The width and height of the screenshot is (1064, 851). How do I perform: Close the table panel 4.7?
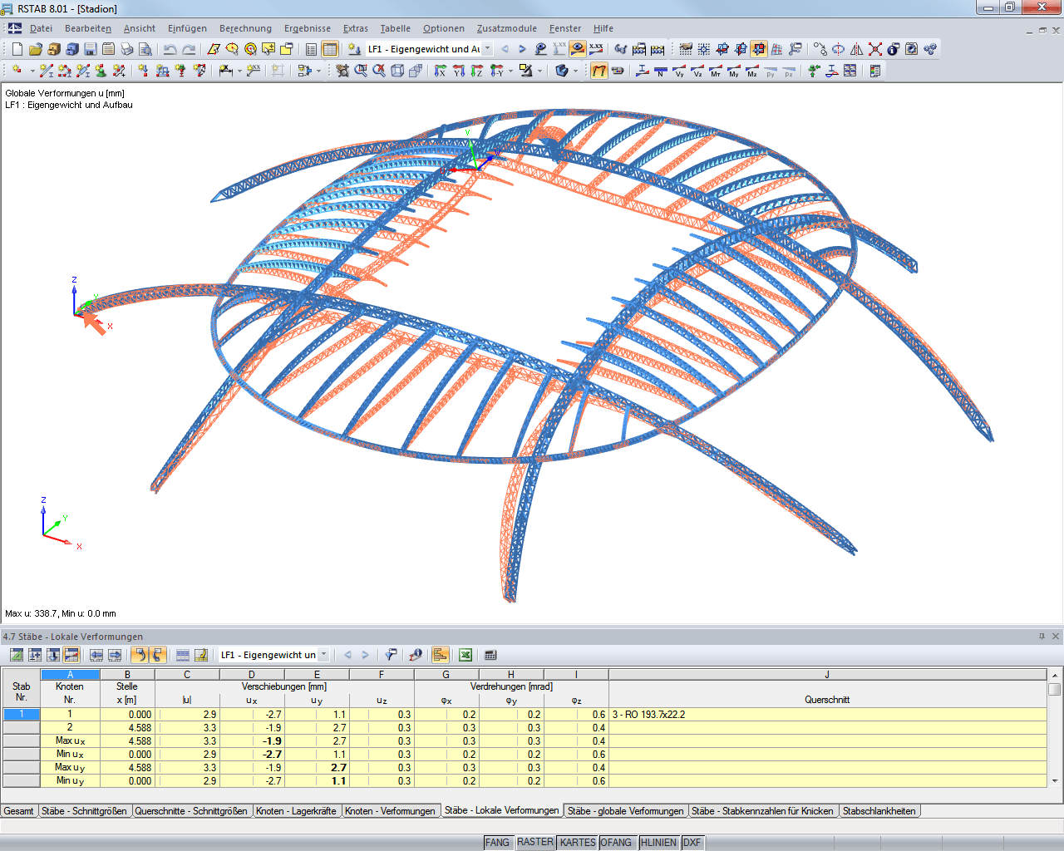tap(1056, 636)
